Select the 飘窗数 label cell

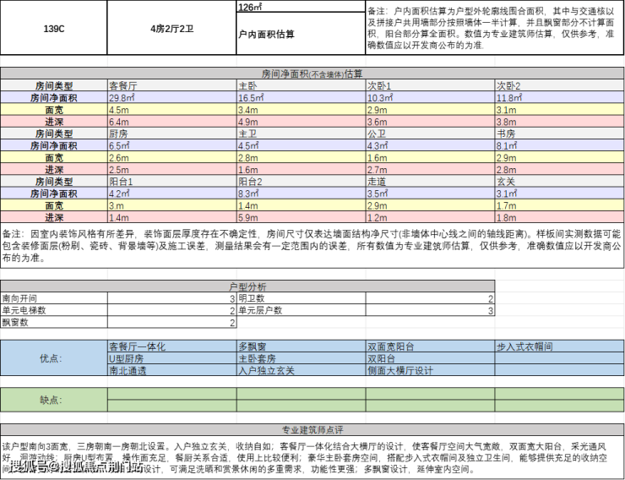pyautogui.click(x=54, y=322)
